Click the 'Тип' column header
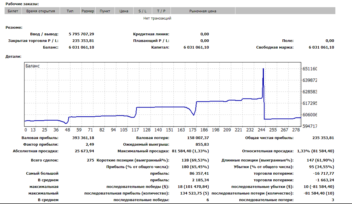The image size is (352, 204). pyautogui.click(x=70, y=11)
